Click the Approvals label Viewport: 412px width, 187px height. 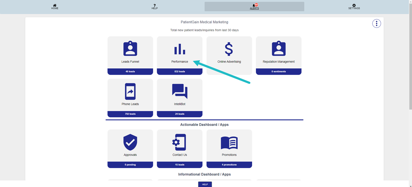[x=130, y=155]
